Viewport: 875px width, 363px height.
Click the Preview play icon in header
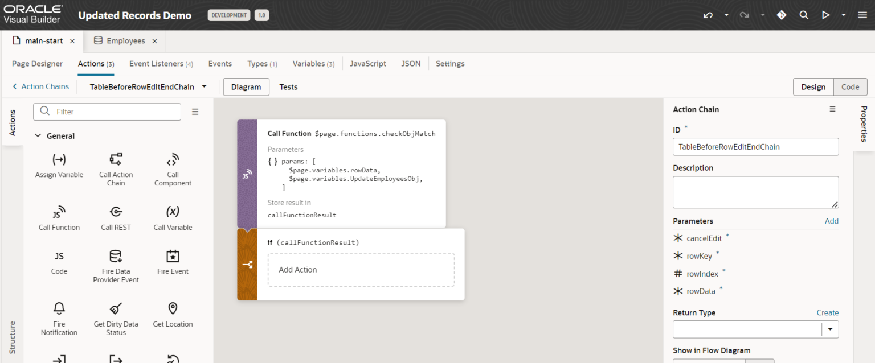[x=825, y=15]
